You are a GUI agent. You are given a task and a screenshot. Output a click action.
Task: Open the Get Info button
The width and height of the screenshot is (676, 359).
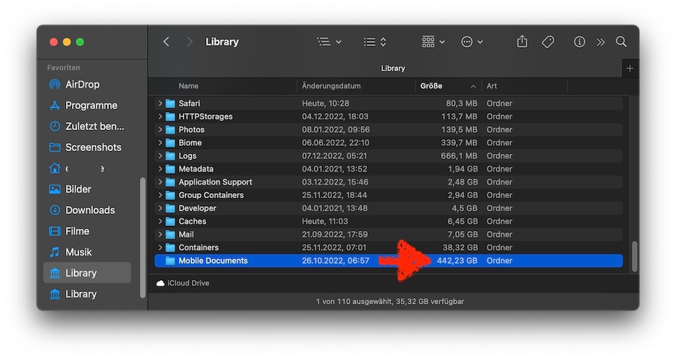580,42
